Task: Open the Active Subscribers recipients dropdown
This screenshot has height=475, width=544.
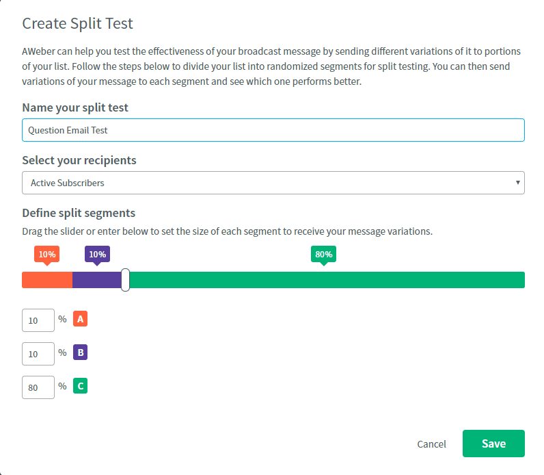Action: coord(273,183)
